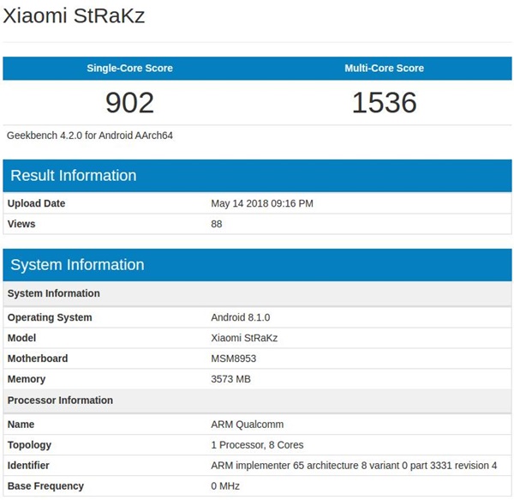Click the Android 8.1.0 operating system value
This screenshot has height=500, width=514.
(x=241, y=317)
